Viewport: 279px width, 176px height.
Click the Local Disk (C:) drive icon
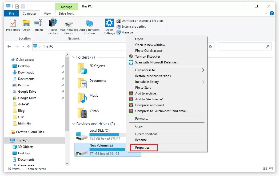tap(81, 136)
